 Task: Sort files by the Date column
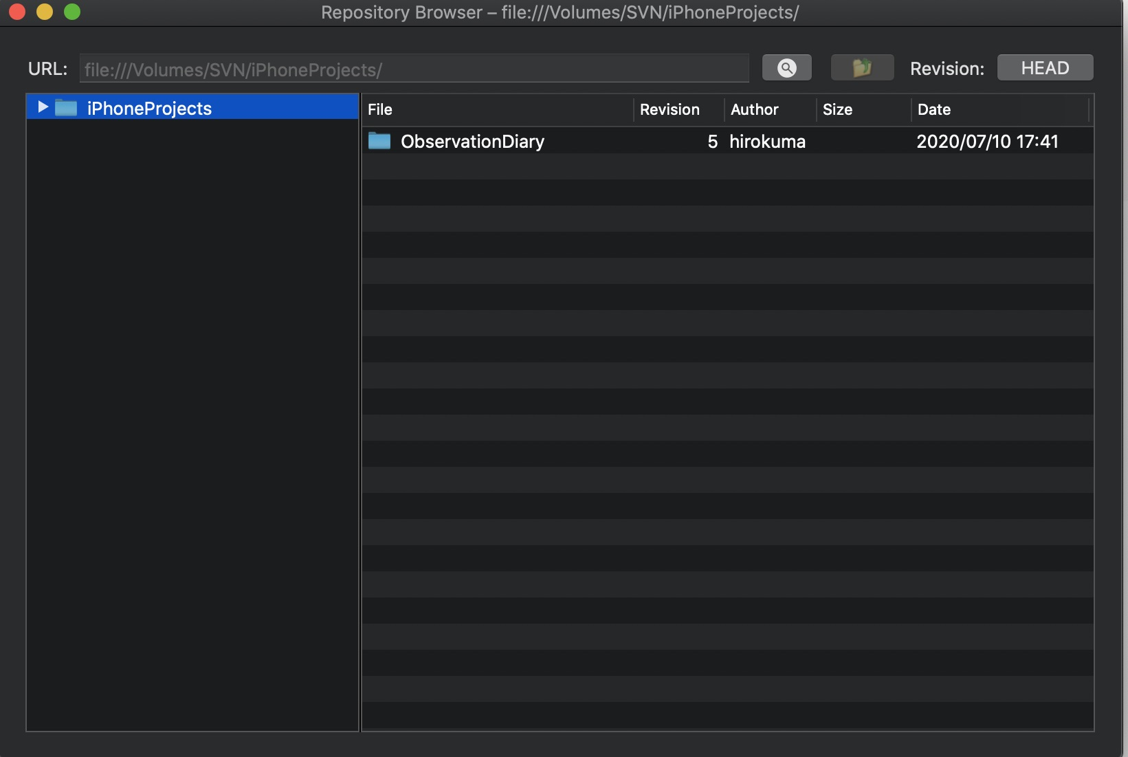(934, 109)
